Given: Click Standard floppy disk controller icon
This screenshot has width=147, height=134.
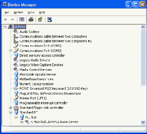Looking at the screenshot, I should pos(16,108).
